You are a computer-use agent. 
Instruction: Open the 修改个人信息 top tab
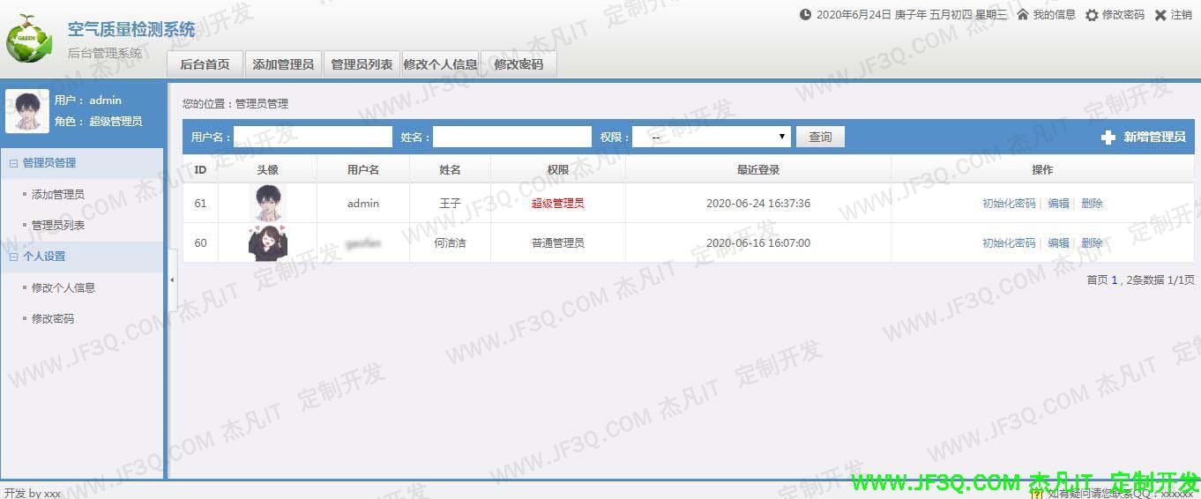tap(441, 64)
